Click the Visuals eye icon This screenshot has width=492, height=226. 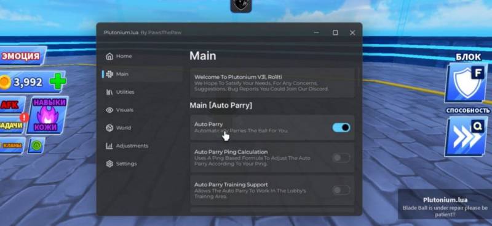point(109,110)
